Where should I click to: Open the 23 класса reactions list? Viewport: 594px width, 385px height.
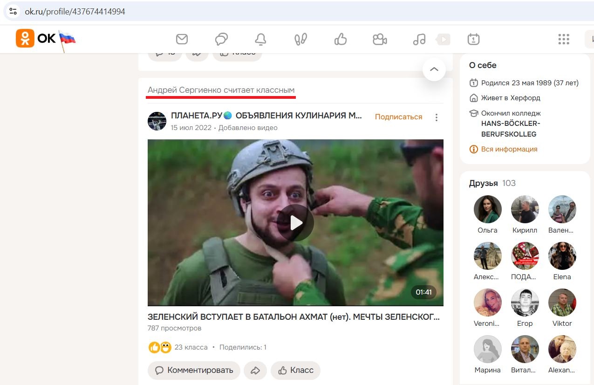tap(191, 347)
